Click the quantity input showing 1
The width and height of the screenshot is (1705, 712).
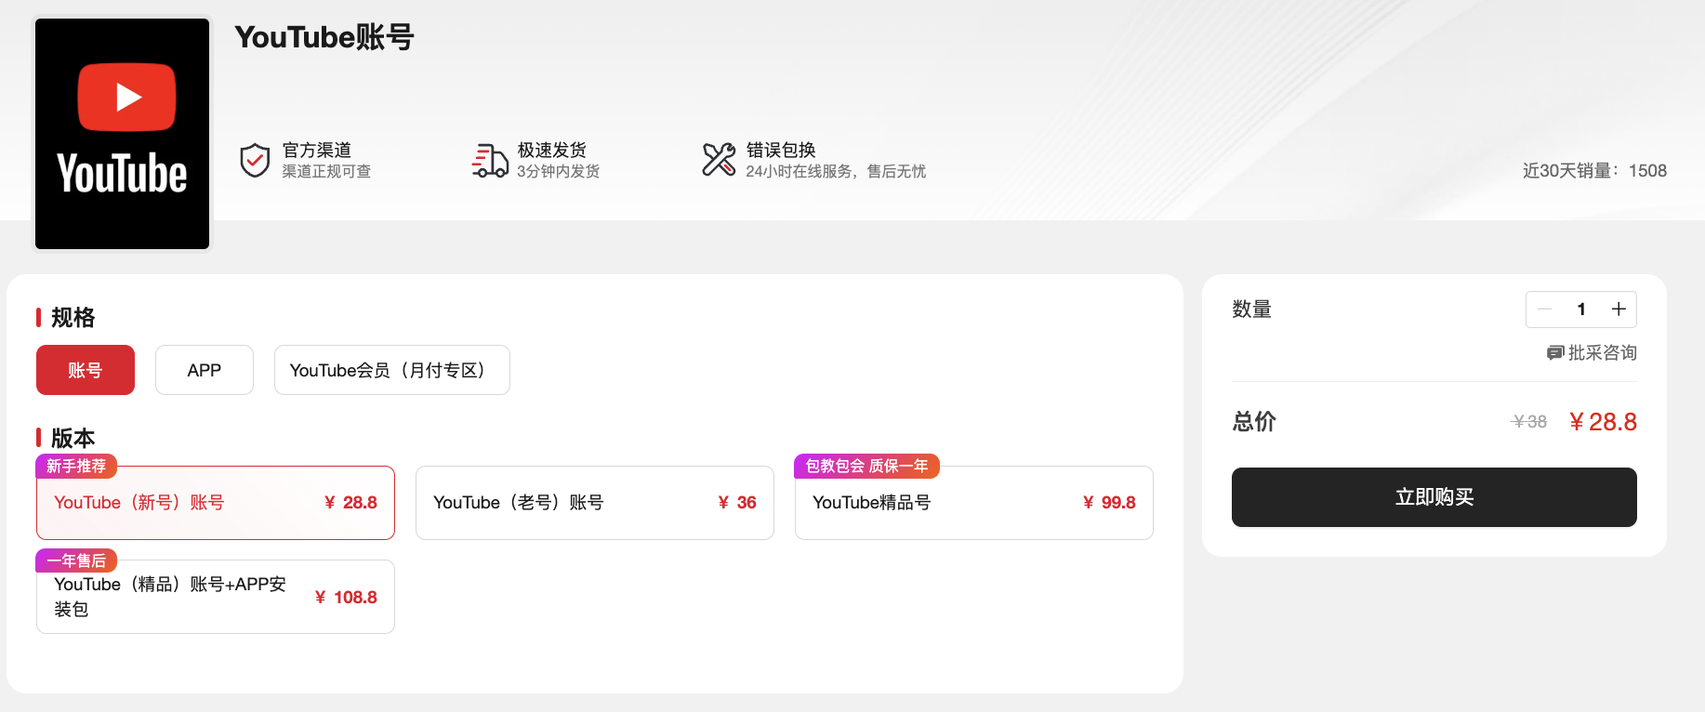click(1580, 309)
